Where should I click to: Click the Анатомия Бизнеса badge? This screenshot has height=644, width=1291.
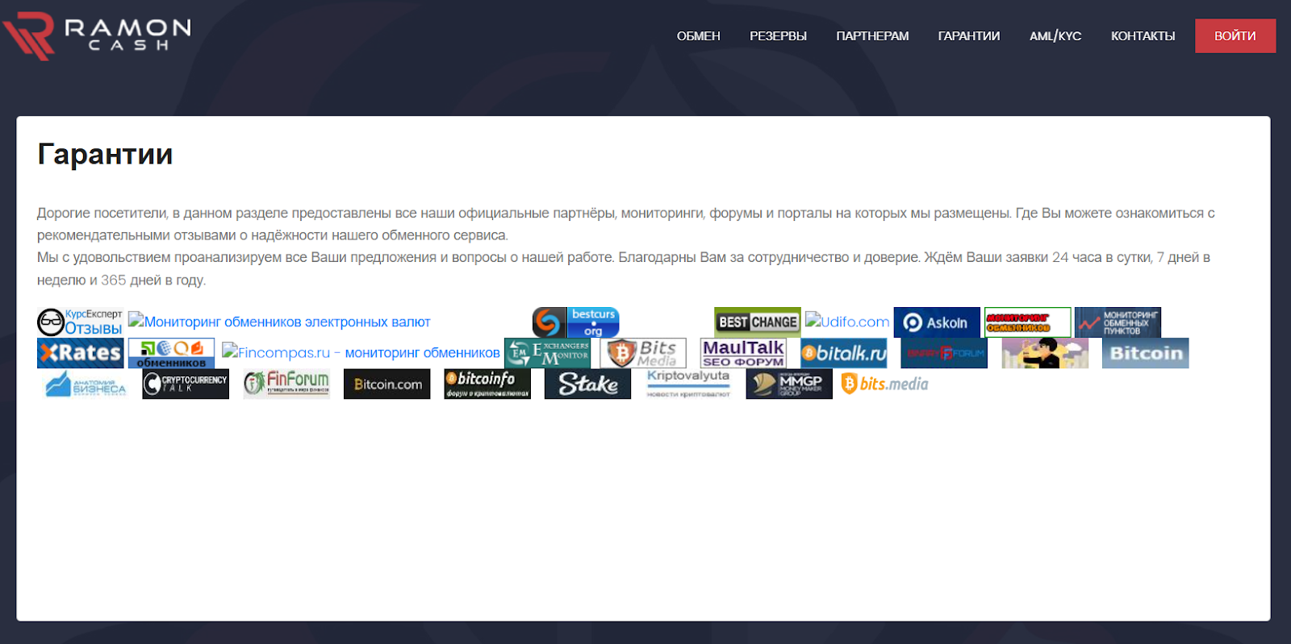point(86,384)
